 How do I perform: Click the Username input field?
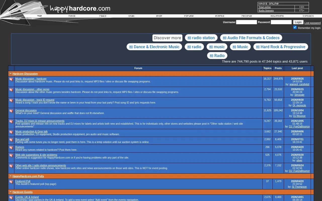tap(247, 22)
